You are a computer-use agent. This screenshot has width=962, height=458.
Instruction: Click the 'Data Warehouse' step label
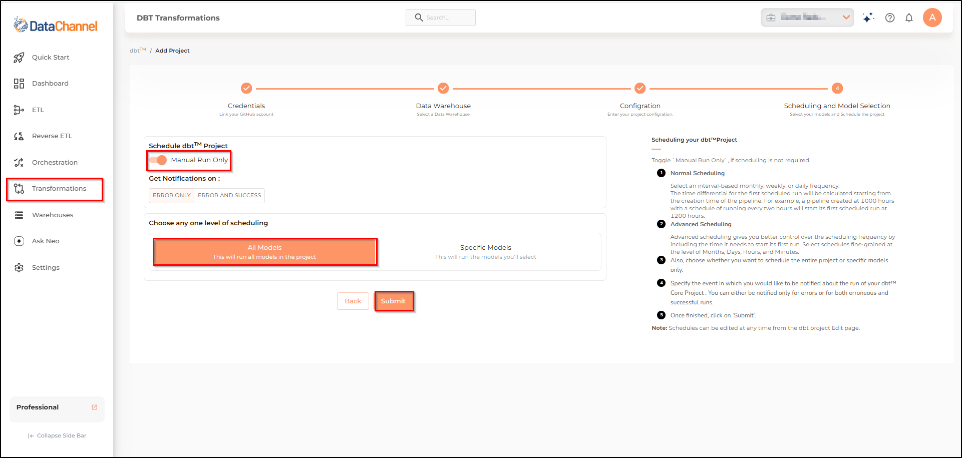[443, 106]
